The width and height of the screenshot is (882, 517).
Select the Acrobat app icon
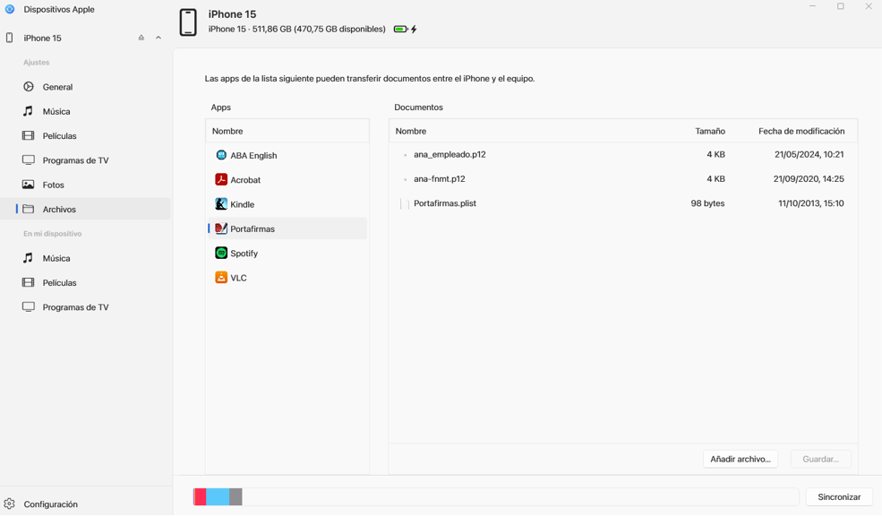click(221, 179)
